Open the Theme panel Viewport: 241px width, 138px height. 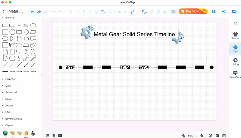tap(235, 36)
